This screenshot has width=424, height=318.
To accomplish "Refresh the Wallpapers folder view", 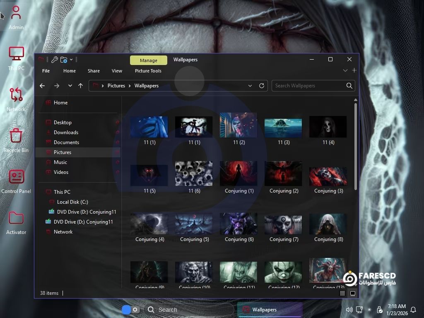I will 262,86.
